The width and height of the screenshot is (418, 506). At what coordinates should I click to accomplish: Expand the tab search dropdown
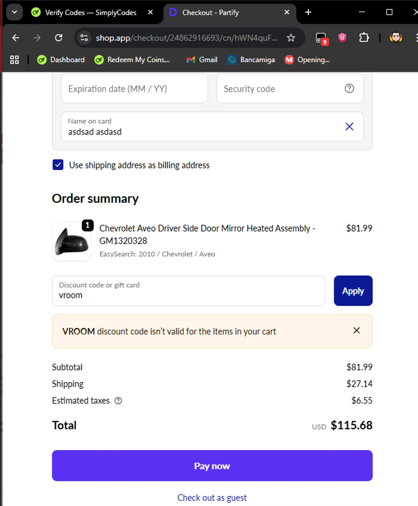15,12
